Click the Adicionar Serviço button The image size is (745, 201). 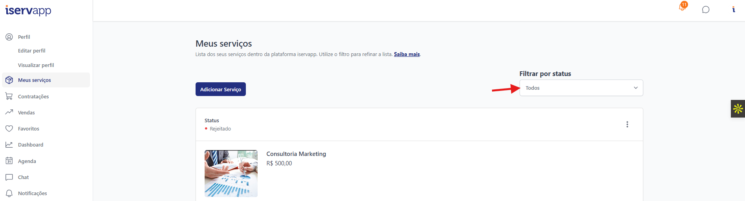click(x=221, y=89)
